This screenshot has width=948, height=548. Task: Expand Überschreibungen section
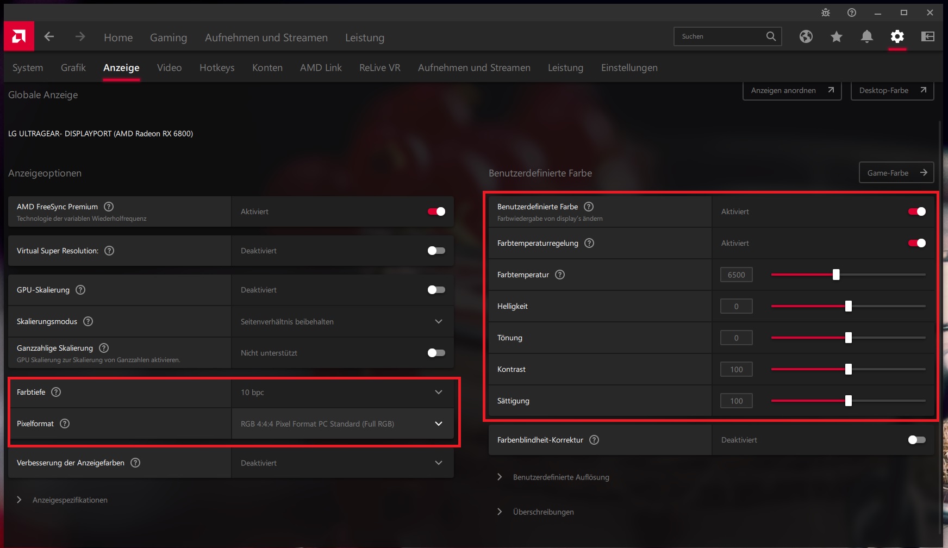535,512
